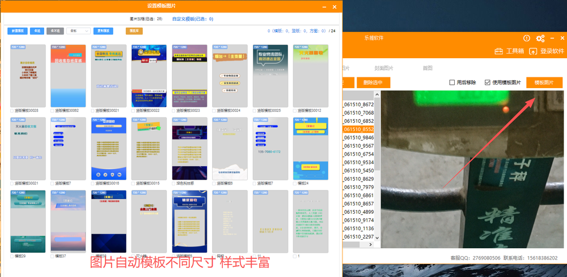
Task: Tick checkbox for 深色科技感 template
Action: (x=174, y=183)
